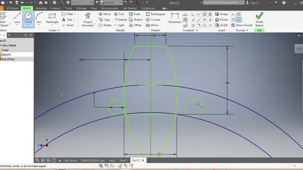The width and height of the screenshot is (303, 170).
Task: Open Text dropdown arrow
Action: (74, 20)
